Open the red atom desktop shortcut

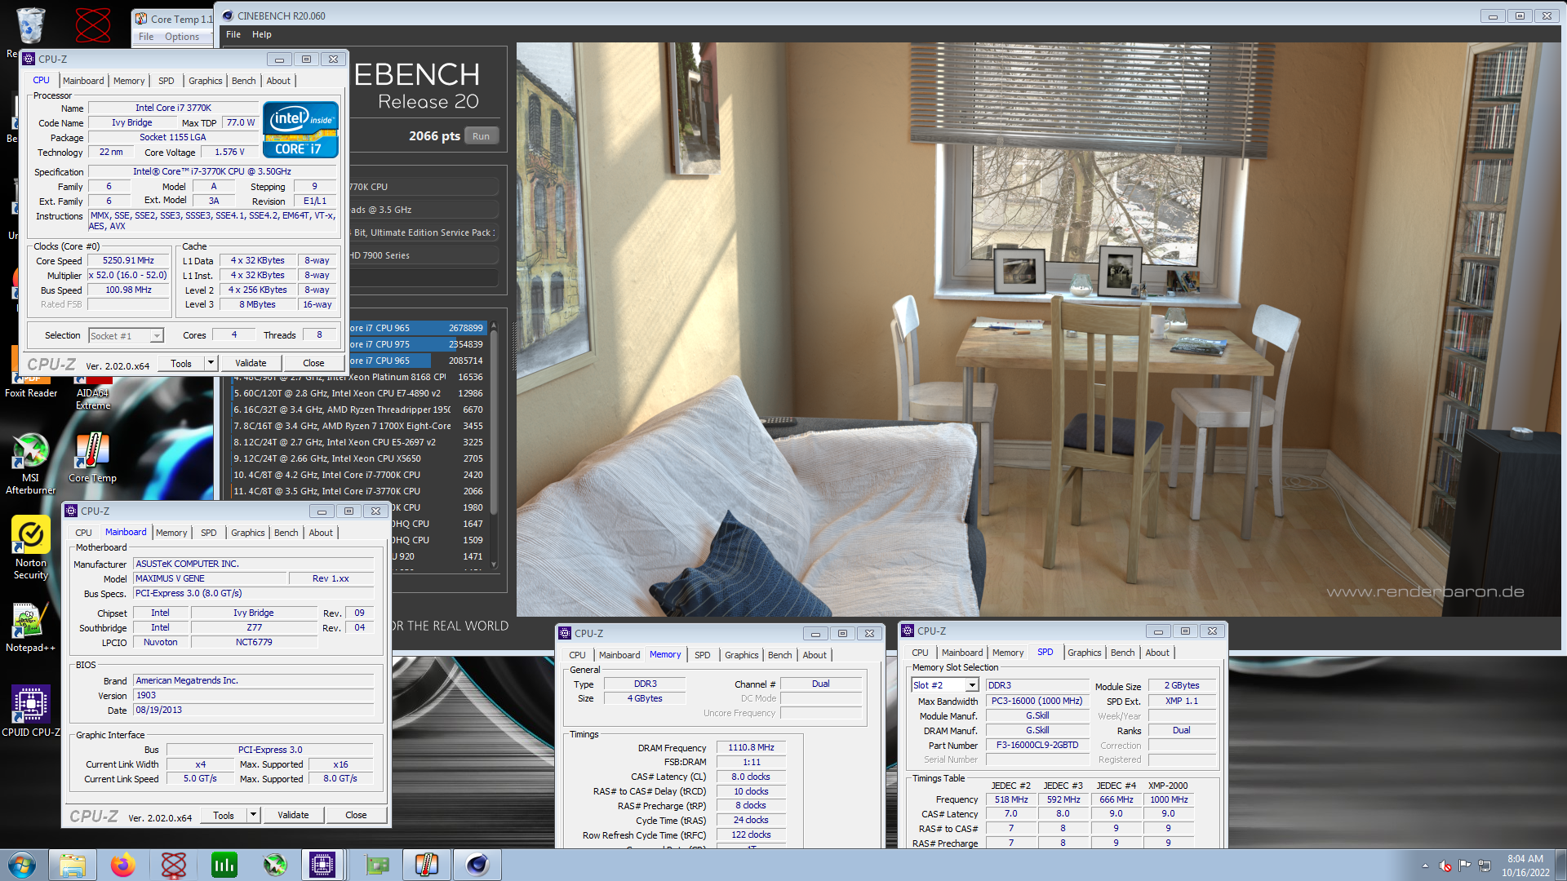(x=93, y=24)
